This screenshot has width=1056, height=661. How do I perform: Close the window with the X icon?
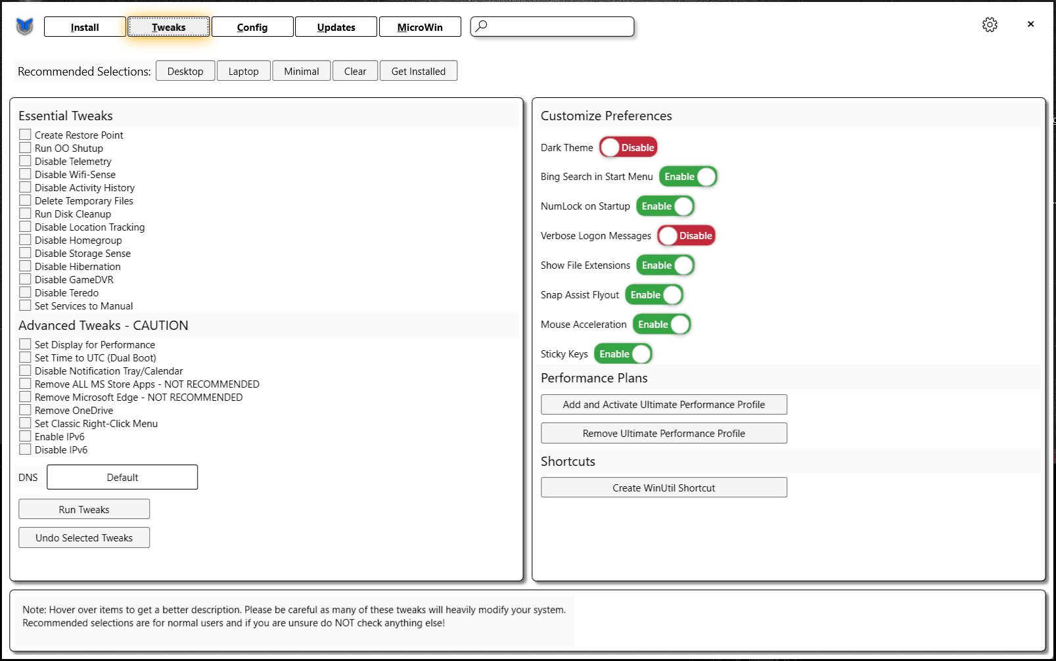click(x=1030, y=24)
